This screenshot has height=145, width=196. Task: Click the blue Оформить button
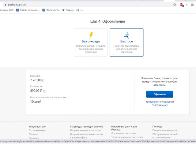click(x=160, y=94)
